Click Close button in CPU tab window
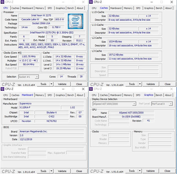 click(79, 84)
